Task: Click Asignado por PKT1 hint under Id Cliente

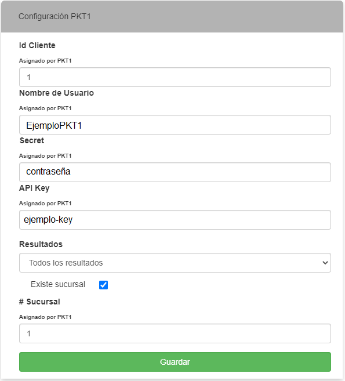Action: tap(45, 61)
